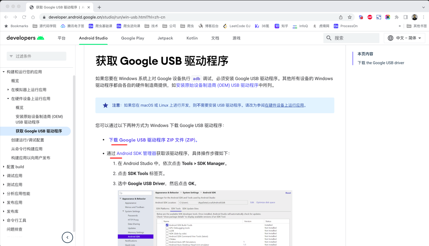The height and width of the screenshot is (246, 429).
Task: Open 创建运行/调试配置 in sidebar
Action: pos(28,140)
